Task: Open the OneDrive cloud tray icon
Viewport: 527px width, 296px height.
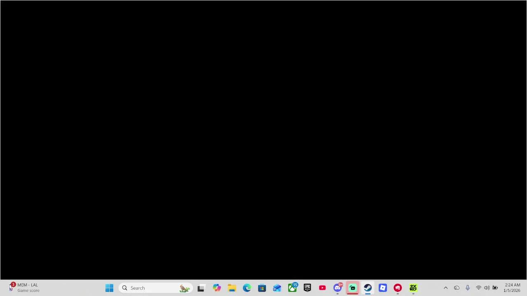Action: (457, 288)
